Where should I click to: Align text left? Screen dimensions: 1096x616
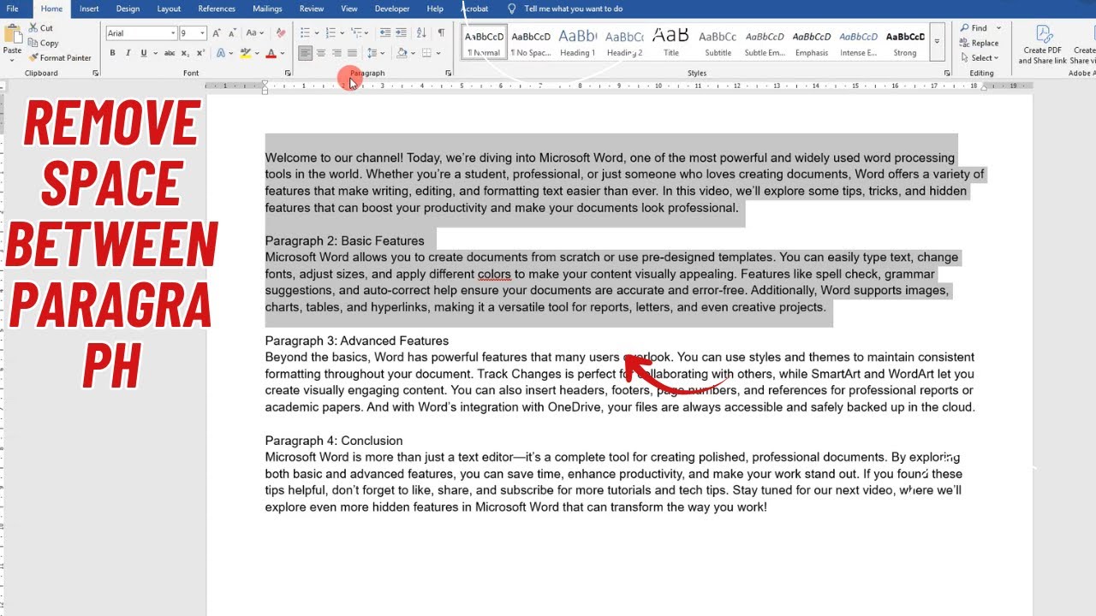click(x=305, y=53)
